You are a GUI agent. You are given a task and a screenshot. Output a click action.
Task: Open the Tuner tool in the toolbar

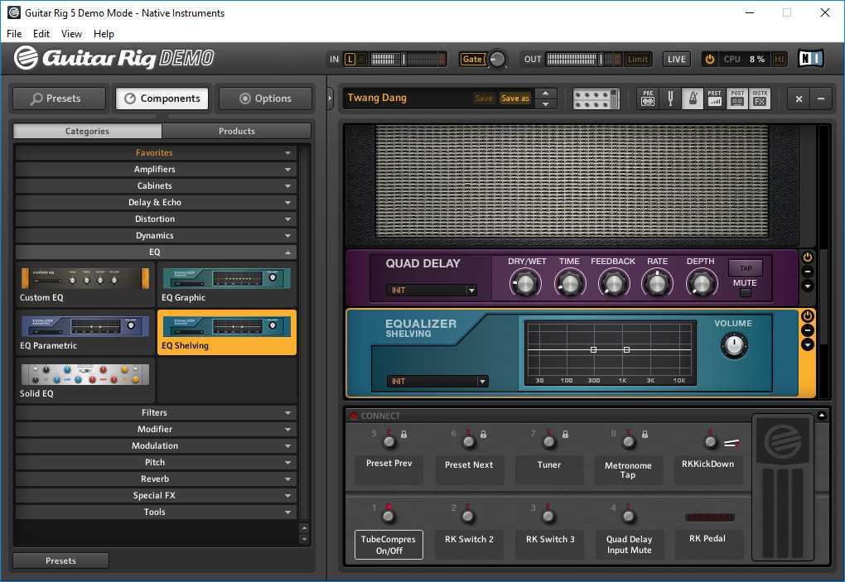[671, 99]
